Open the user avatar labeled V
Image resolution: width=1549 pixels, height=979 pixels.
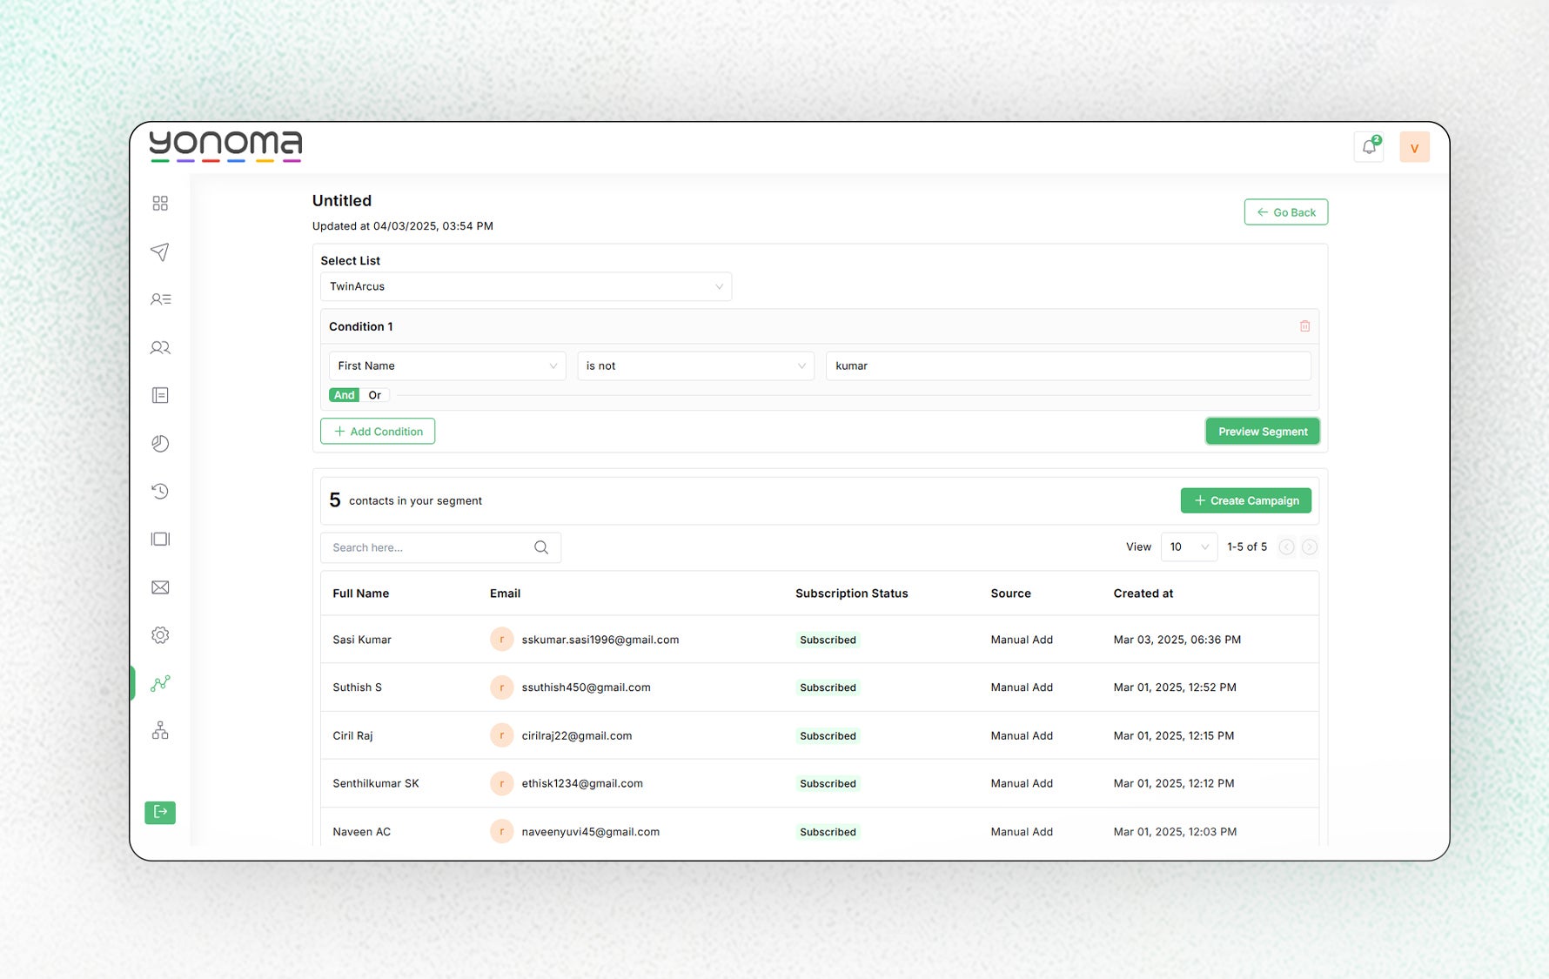click(x=1414, y=147)
